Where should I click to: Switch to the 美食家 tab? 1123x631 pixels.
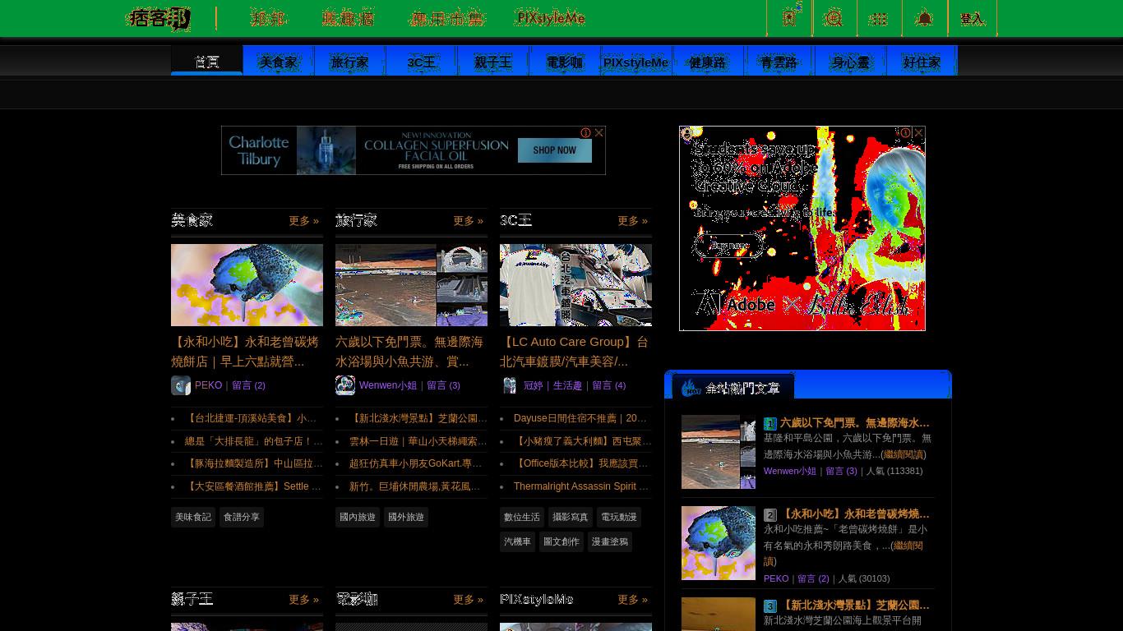coord(278,62)
